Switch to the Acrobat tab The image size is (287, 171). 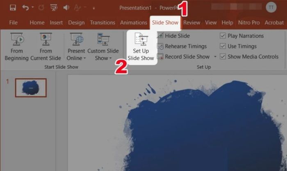(x=274, y=23)
